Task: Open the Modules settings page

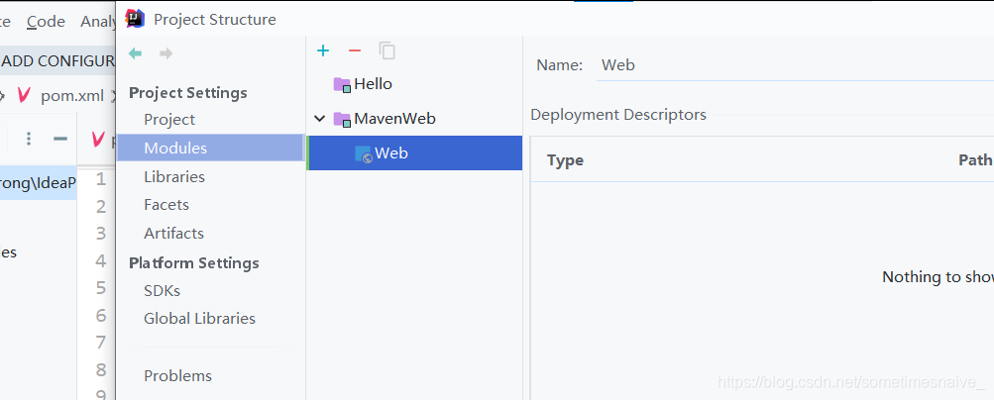Action: pos(210,149)
